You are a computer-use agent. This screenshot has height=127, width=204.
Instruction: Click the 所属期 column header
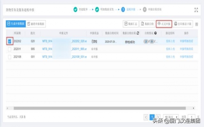(x=17, y=33)
